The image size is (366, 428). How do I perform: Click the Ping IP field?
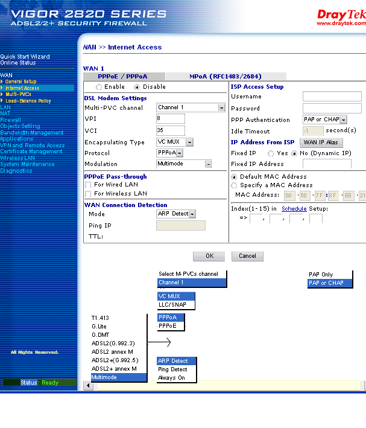181,225
